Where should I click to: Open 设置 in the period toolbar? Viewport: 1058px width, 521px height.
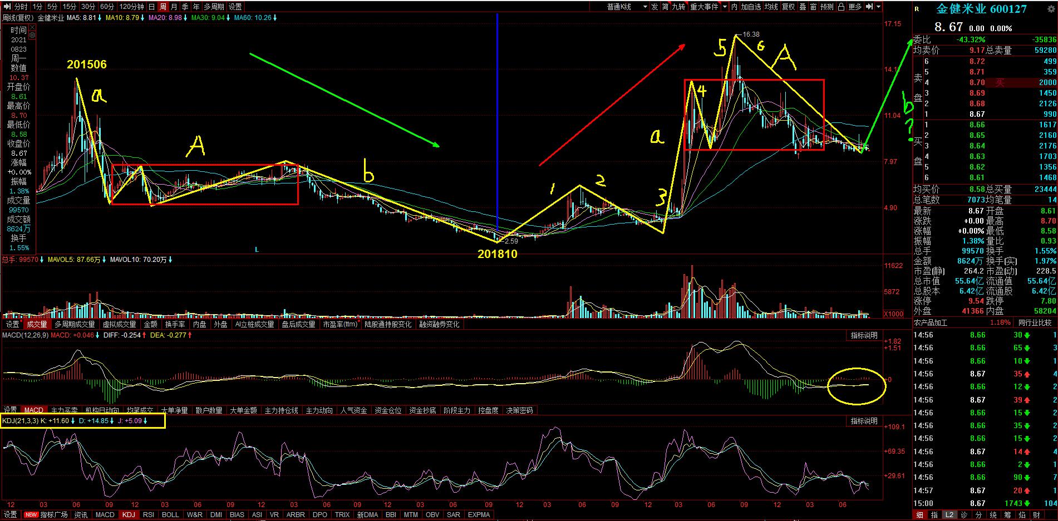(x=235, y=7)
